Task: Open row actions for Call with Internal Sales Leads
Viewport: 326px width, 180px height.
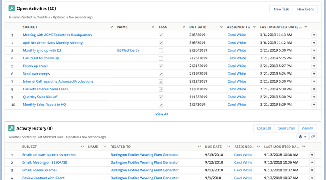Action: click(314, 89)
